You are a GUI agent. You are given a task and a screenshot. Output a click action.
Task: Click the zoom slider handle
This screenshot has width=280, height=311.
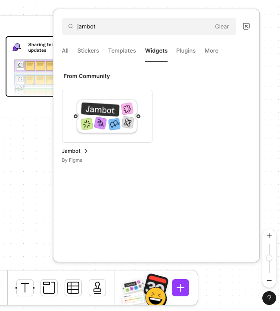[x=269, y=258]
